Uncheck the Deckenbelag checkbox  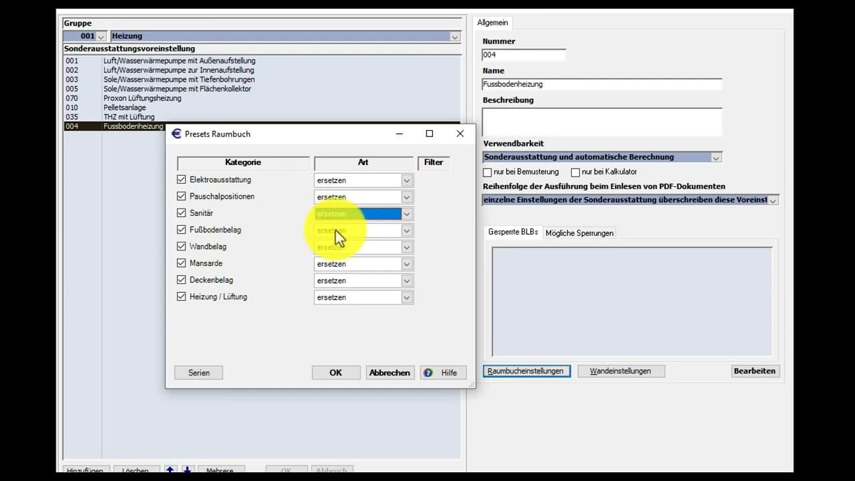tap(181, 280)
